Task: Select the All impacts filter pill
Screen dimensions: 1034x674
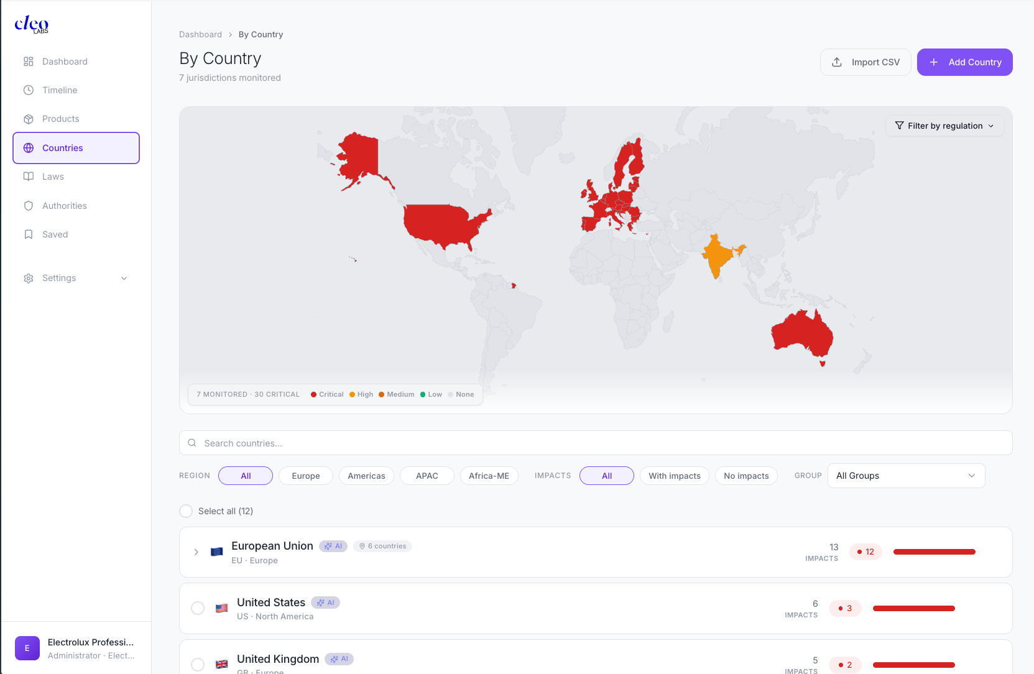Action: 607,476
